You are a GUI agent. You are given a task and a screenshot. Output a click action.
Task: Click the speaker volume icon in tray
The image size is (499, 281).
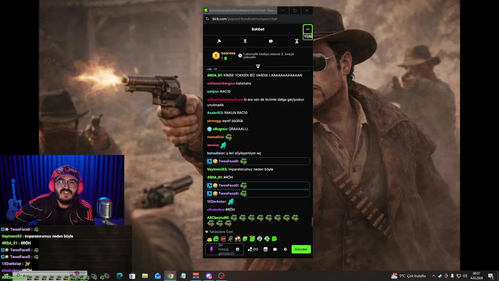[x=465, y=276]
